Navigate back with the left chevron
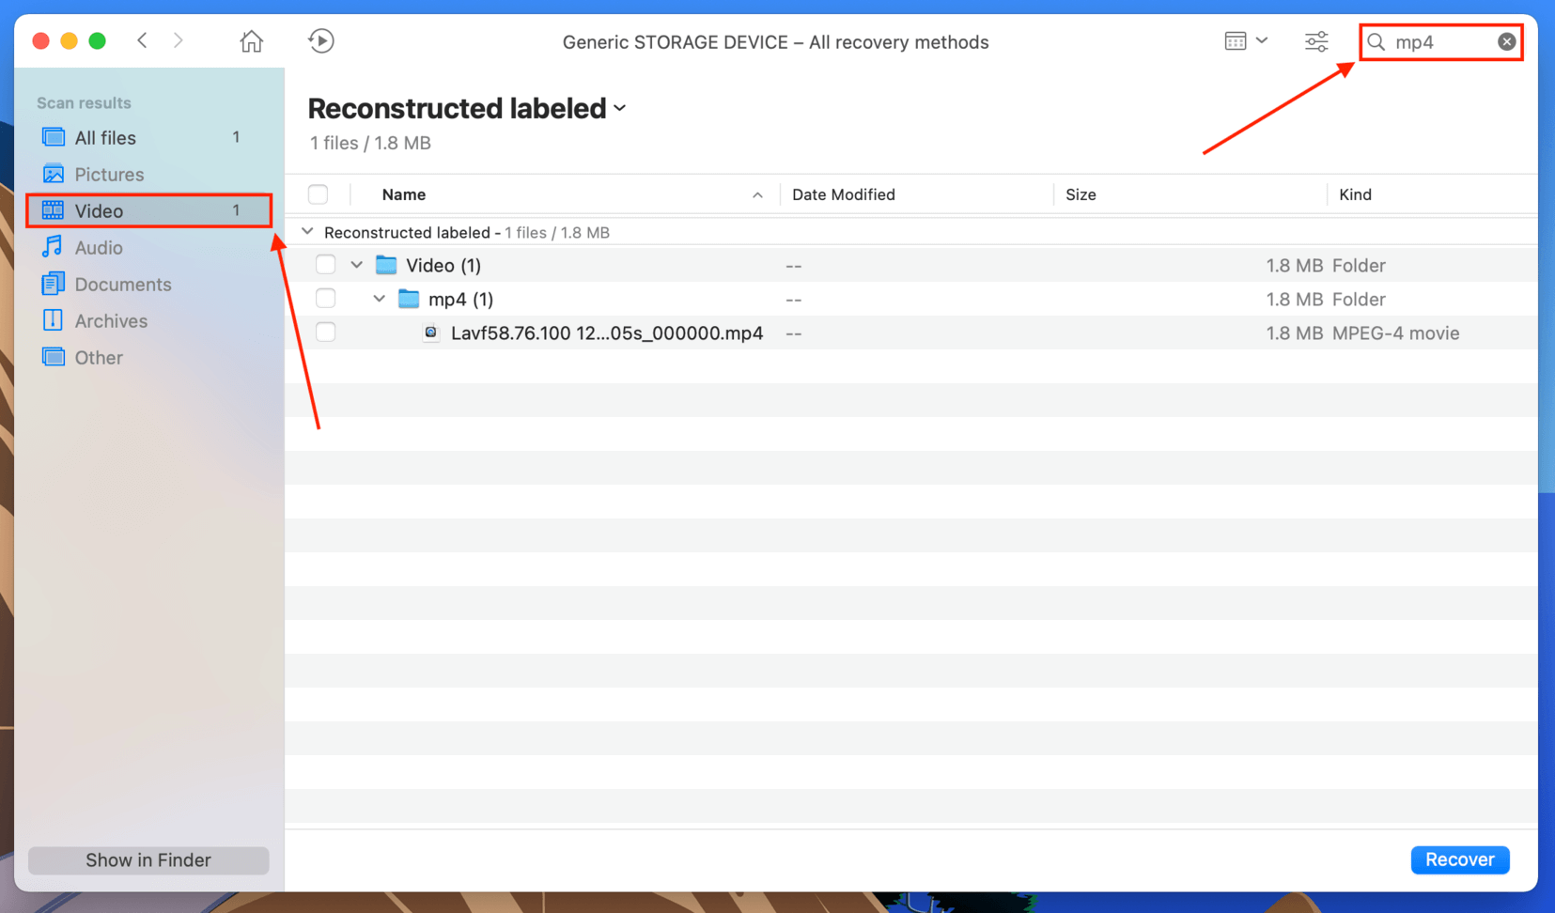Screen dimensions: 1555x913 [x=143, y=40]
